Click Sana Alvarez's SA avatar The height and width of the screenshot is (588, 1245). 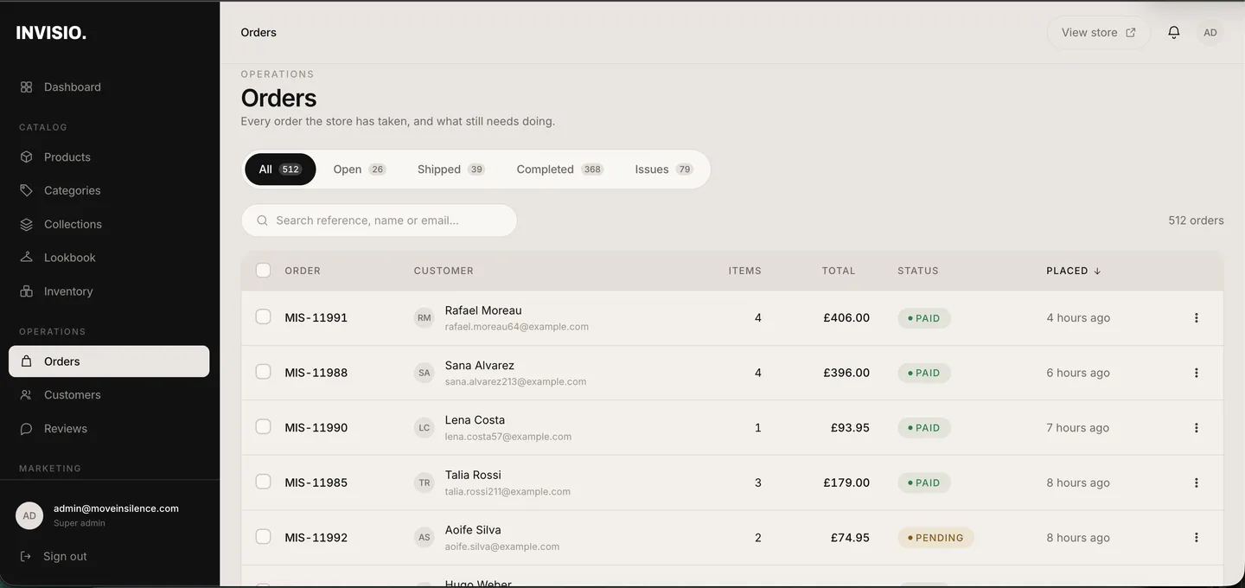point(424,373)
